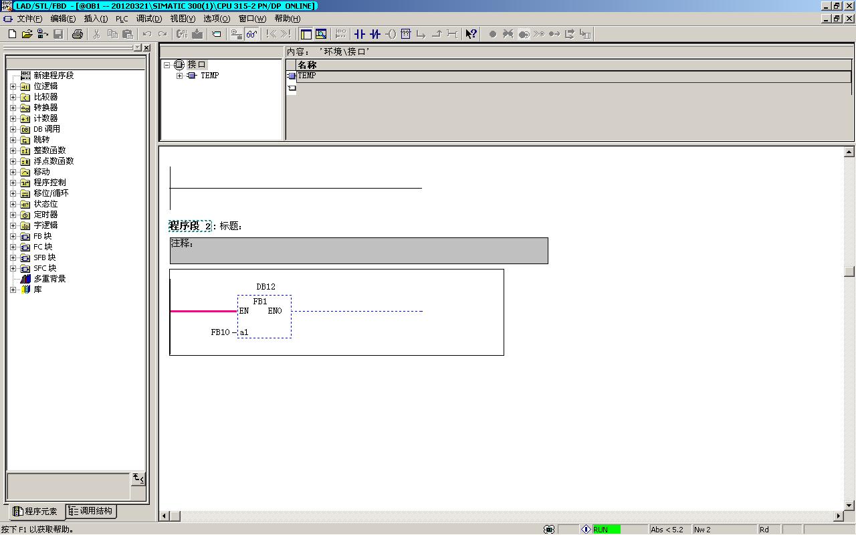Switch to the 调用结构 tab

click(91, 511)
